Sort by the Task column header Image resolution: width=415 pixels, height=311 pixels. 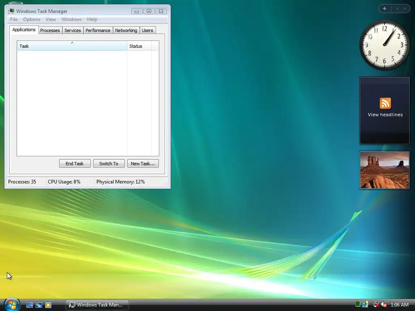pos(72,46)
